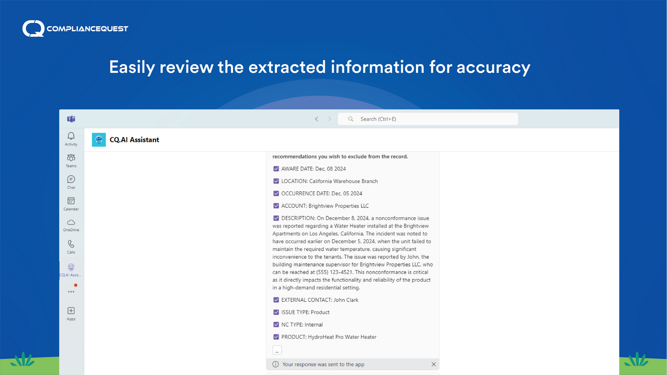The height and width of the screenshot is (375, 667).
Task: Open OneDrive in the sidebar
Action: (x=71, y=225)
